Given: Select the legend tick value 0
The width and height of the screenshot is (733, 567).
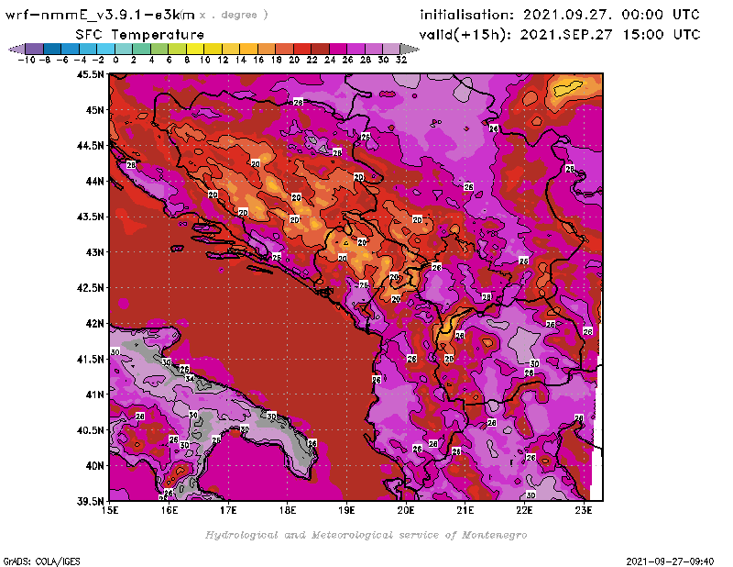Looking at the screenshot, I should click(x=115, y=60).
